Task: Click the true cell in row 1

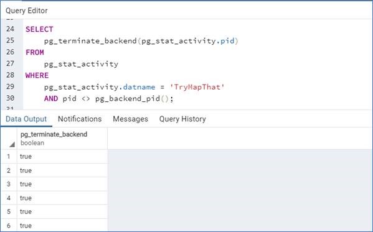Action: pyautogui.click(x=62, y=156)
